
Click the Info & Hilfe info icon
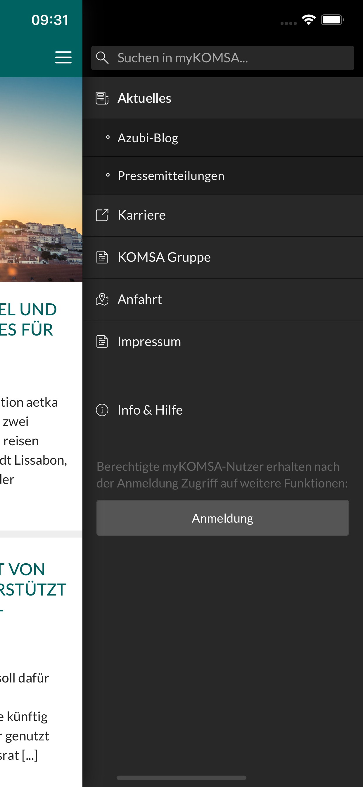click(x=102, y=410)
